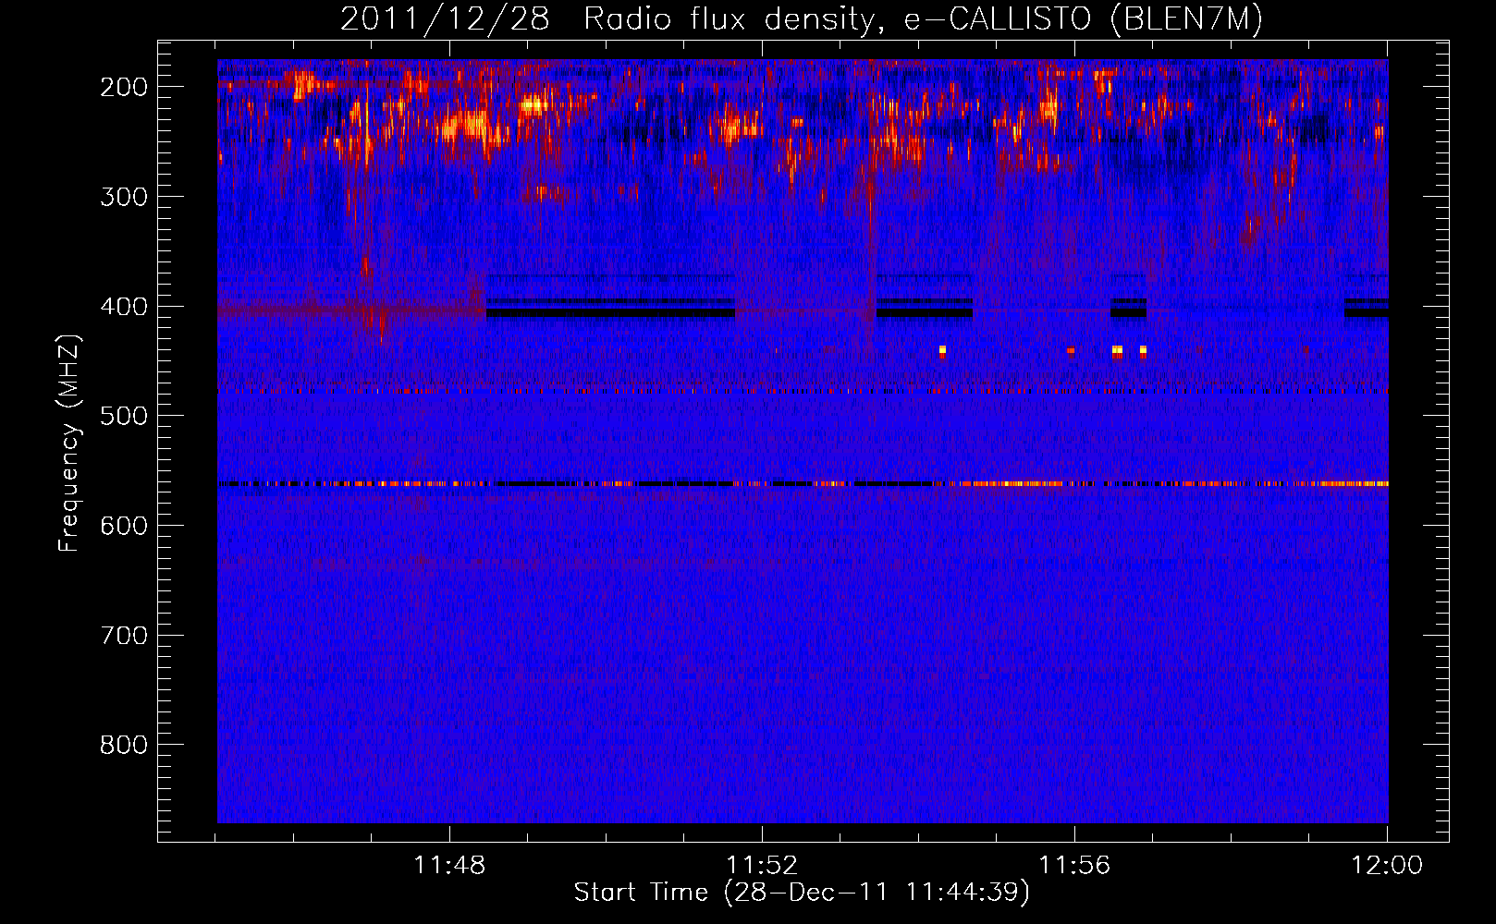
Task: Click the 200 frequency tick label
Action: 124,87
